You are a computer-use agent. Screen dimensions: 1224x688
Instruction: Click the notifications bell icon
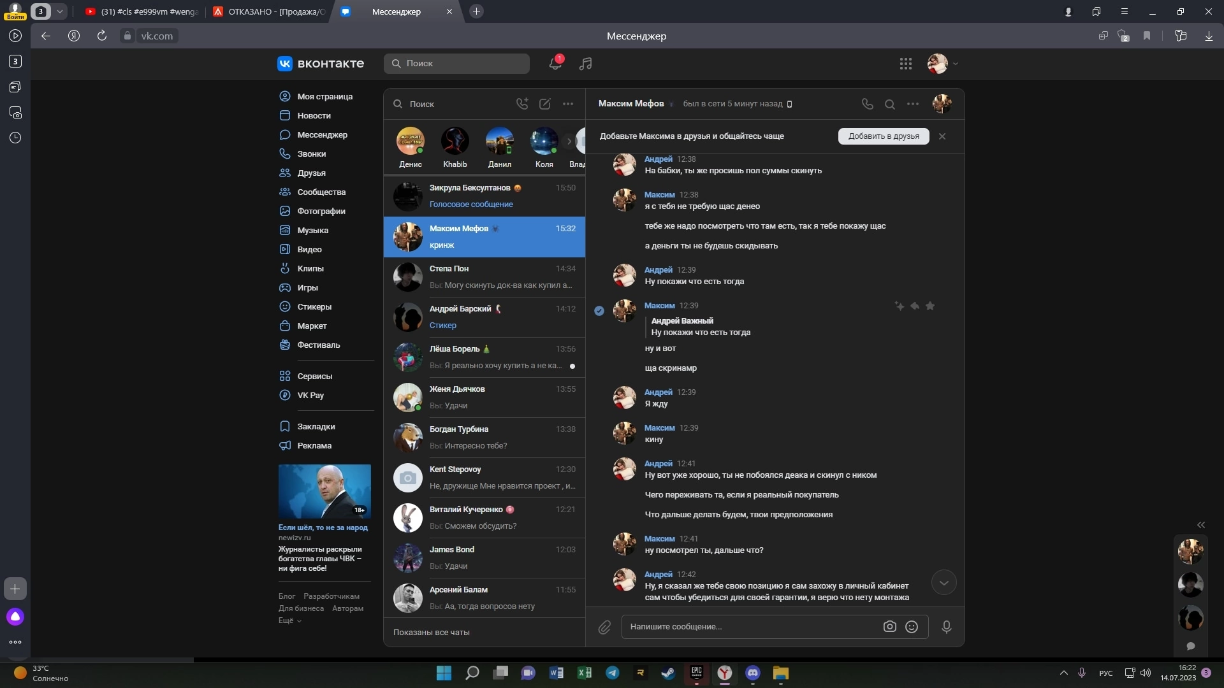point(555,63)
